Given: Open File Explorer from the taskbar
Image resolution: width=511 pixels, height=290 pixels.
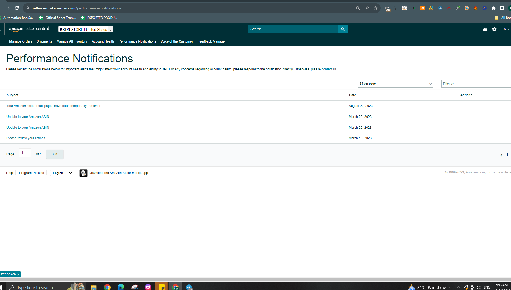Looking at the screenshot, I should [x=94, y=287].
